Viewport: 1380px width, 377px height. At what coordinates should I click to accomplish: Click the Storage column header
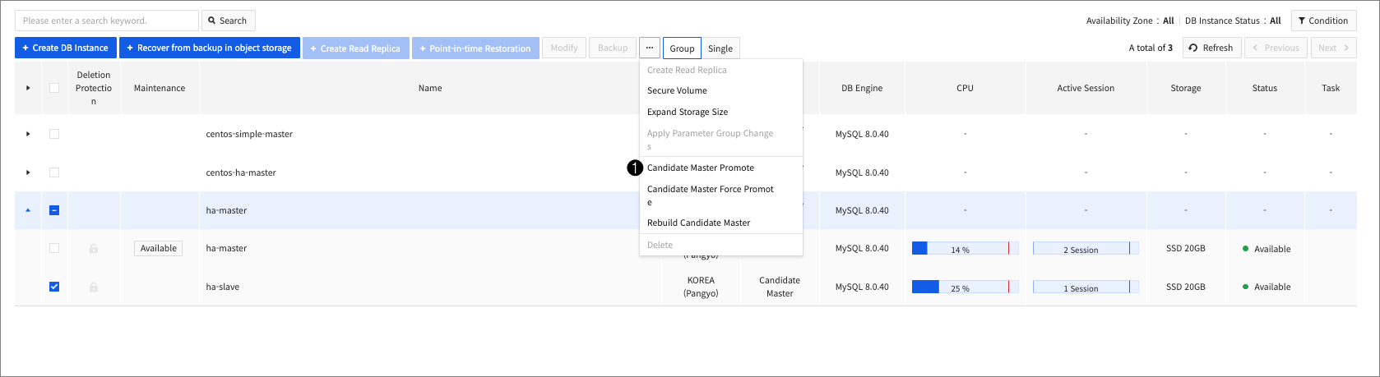[1186, 88]
